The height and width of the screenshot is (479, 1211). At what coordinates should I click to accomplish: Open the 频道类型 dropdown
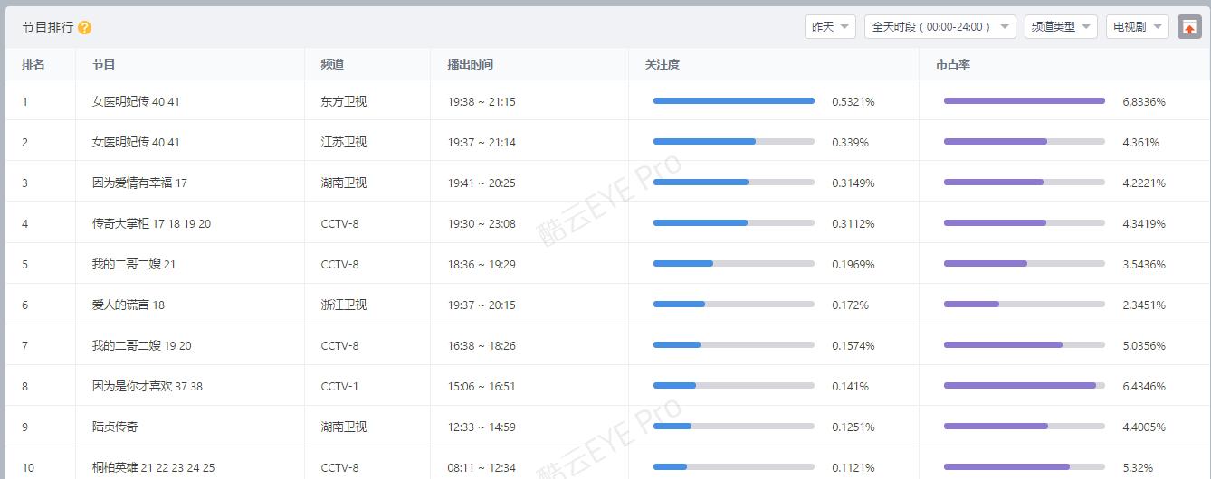click(1061, 27)
